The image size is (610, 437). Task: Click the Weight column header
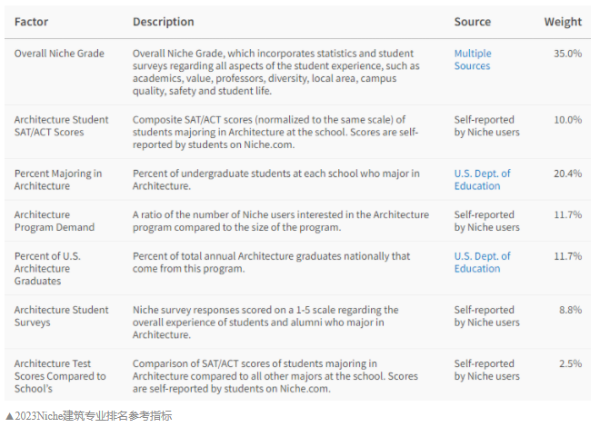coord(563,22)
